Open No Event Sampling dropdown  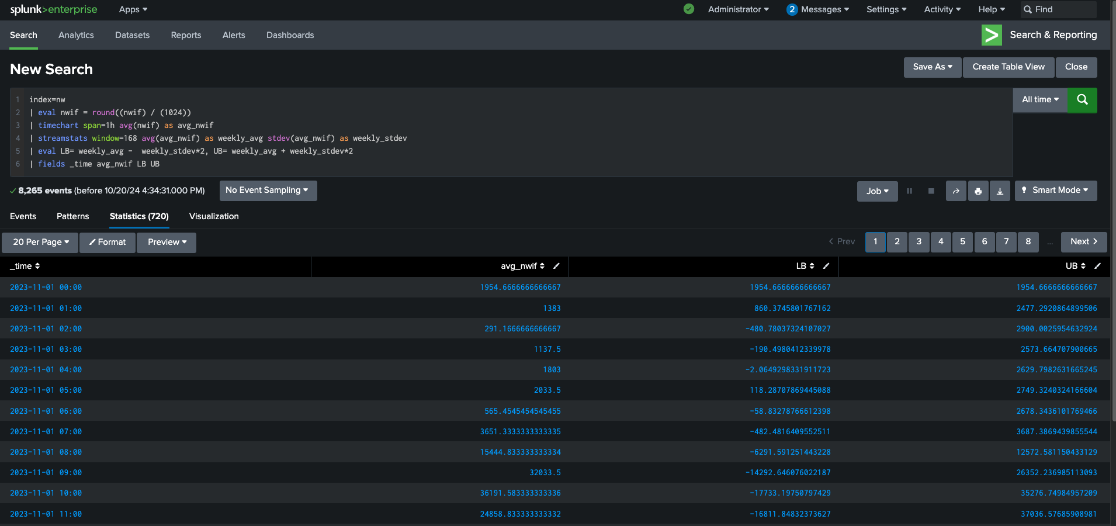(268, 191)
